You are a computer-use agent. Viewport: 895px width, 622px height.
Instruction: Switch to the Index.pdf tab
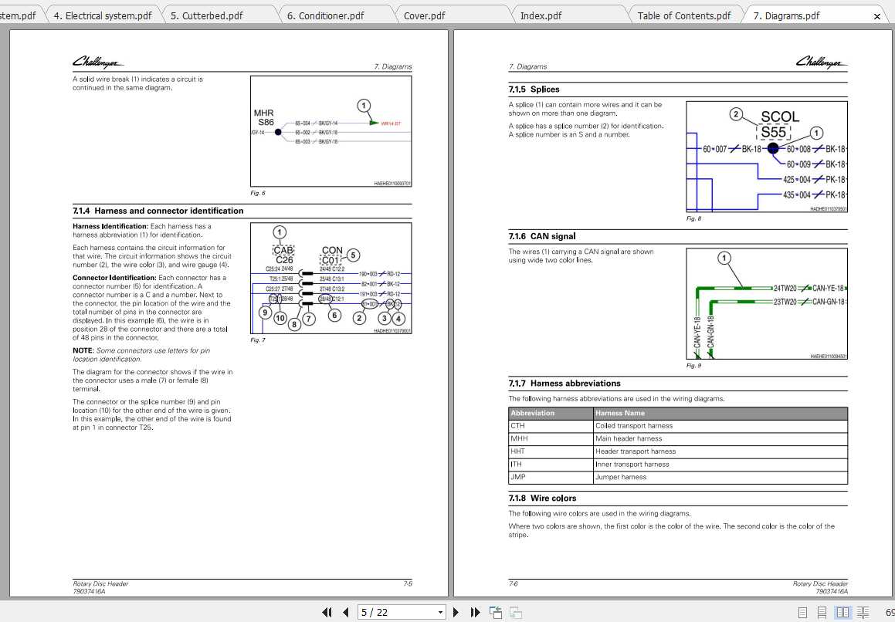coord(541,14)
